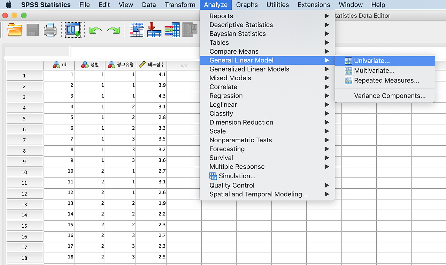Select the 광고유형 column header
Screen dimensions: 446x265
[x=121, y=65]
